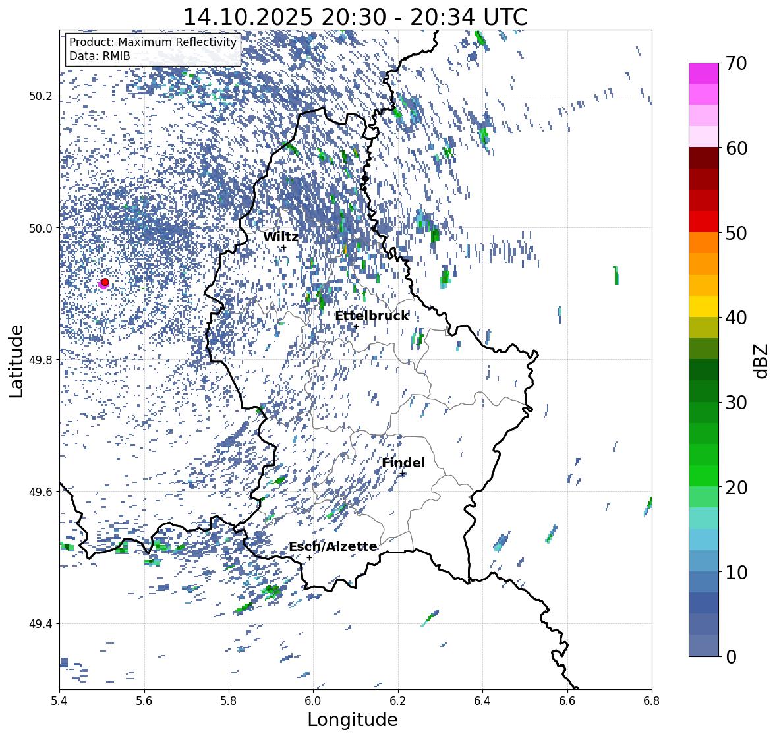This screenshot has height=736, width=777.
Task: Click the 50.0 latitude tick label
Action: click(x=41, y=229)
